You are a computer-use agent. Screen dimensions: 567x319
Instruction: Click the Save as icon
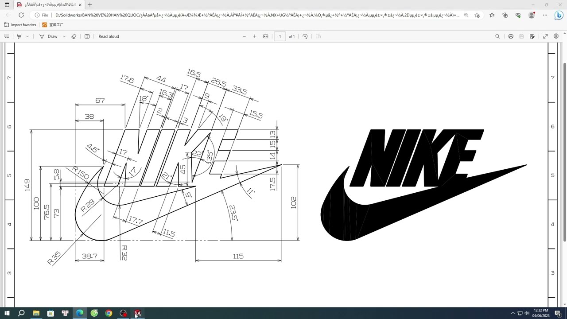532,36
